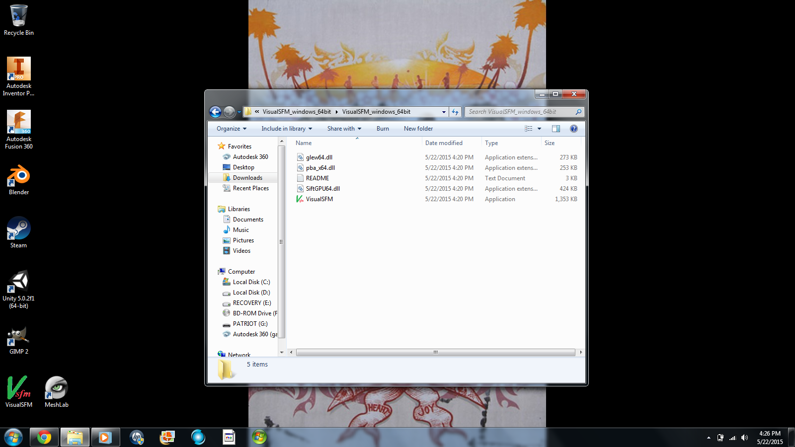The width and height of the screenshot is (795, 447).
Task: Open Downloads in Favorites sidebar
Action: click(247, 178)
